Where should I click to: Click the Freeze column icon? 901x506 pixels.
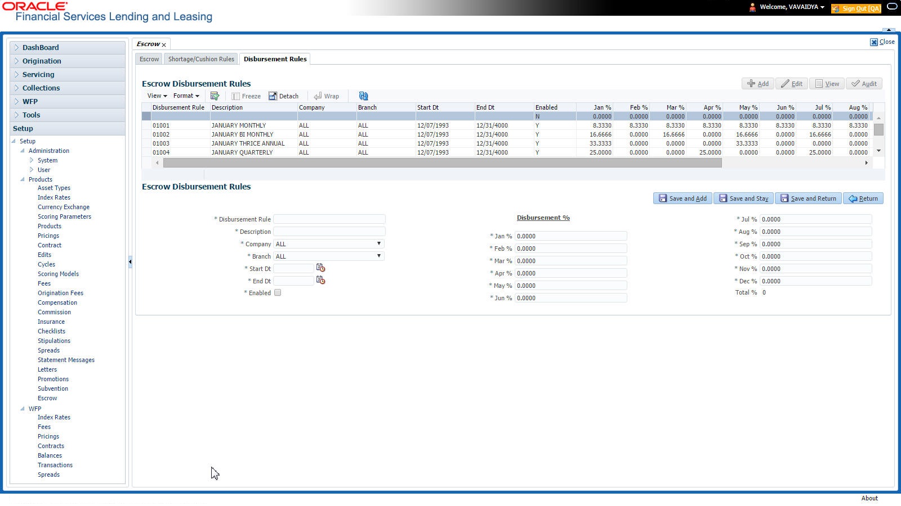coord(235,96)
